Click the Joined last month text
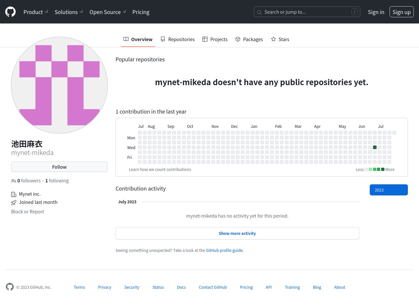 pyautogui.click(x=38, y=202)
